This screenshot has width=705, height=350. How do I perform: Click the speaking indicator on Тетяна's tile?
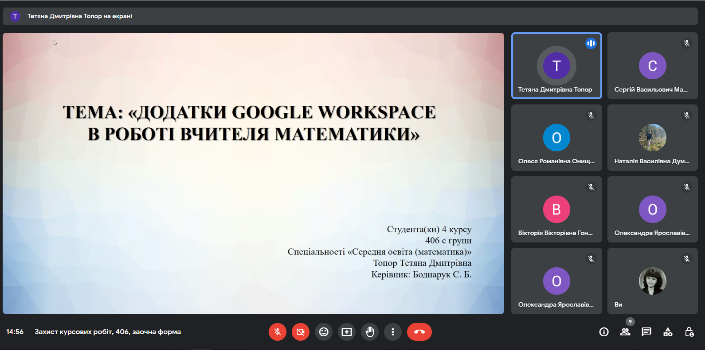591,43
